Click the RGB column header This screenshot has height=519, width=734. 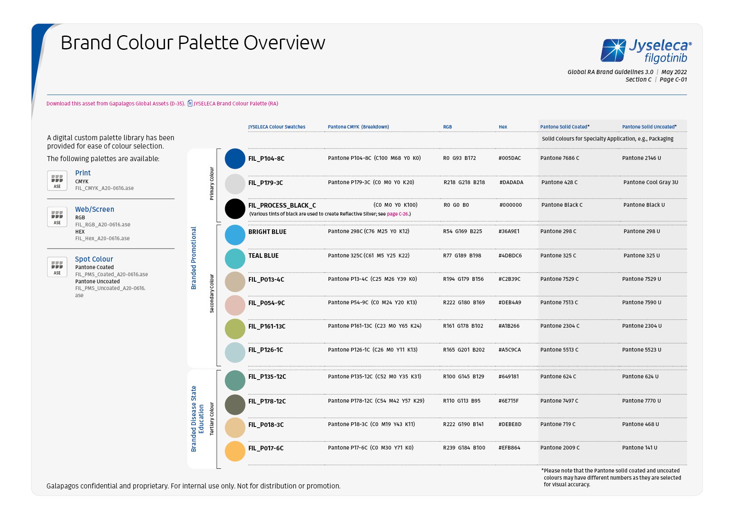[x=447, y=127]
